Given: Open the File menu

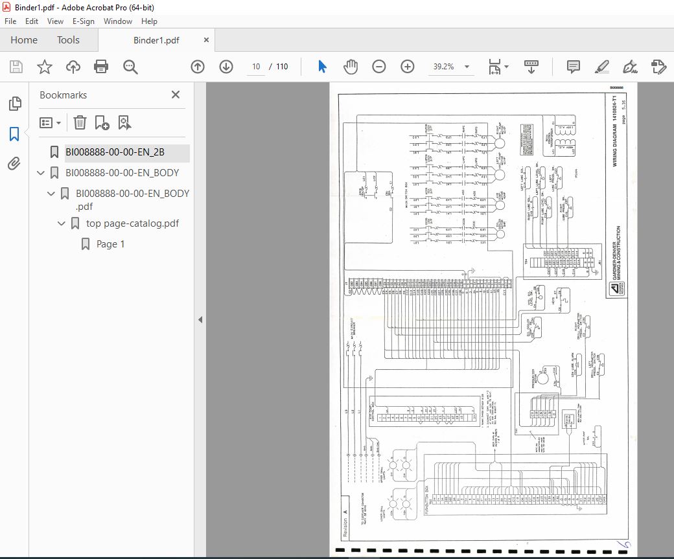Looking at the screenshot, I should point(10,21).
